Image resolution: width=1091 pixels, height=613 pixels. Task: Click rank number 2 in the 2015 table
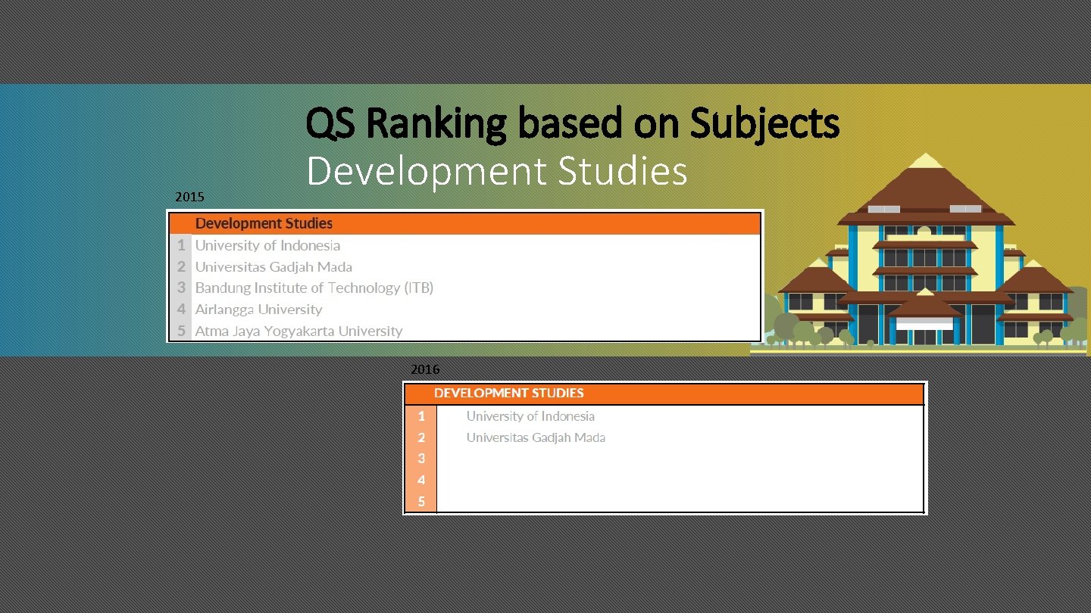[x=181, y=266]
